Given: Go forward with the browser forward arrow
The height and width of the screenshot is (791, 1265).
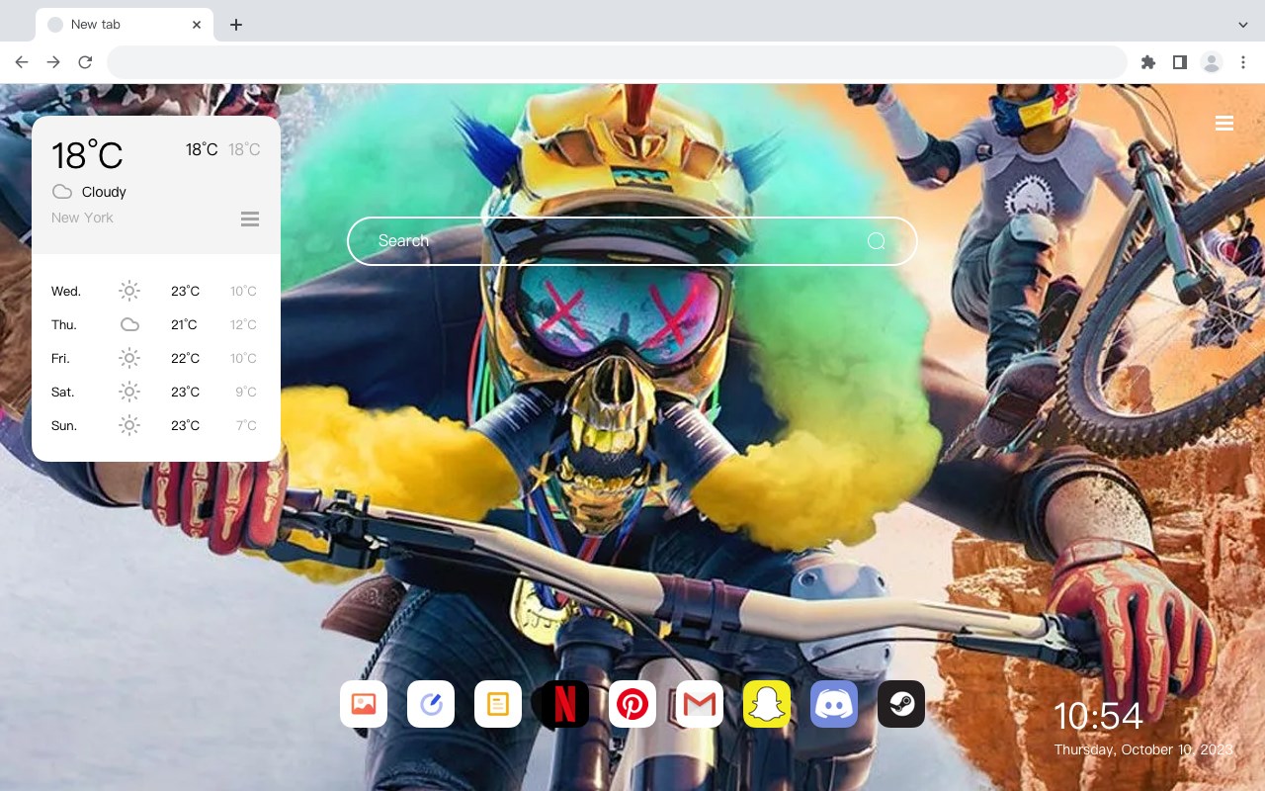Looking at the screenshot, I should pos(53,62).
